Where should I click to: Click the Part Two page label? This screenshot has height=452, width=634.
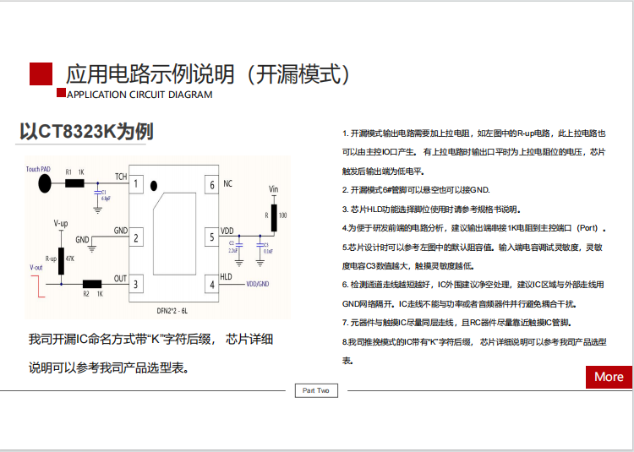[x=315, y=390]
